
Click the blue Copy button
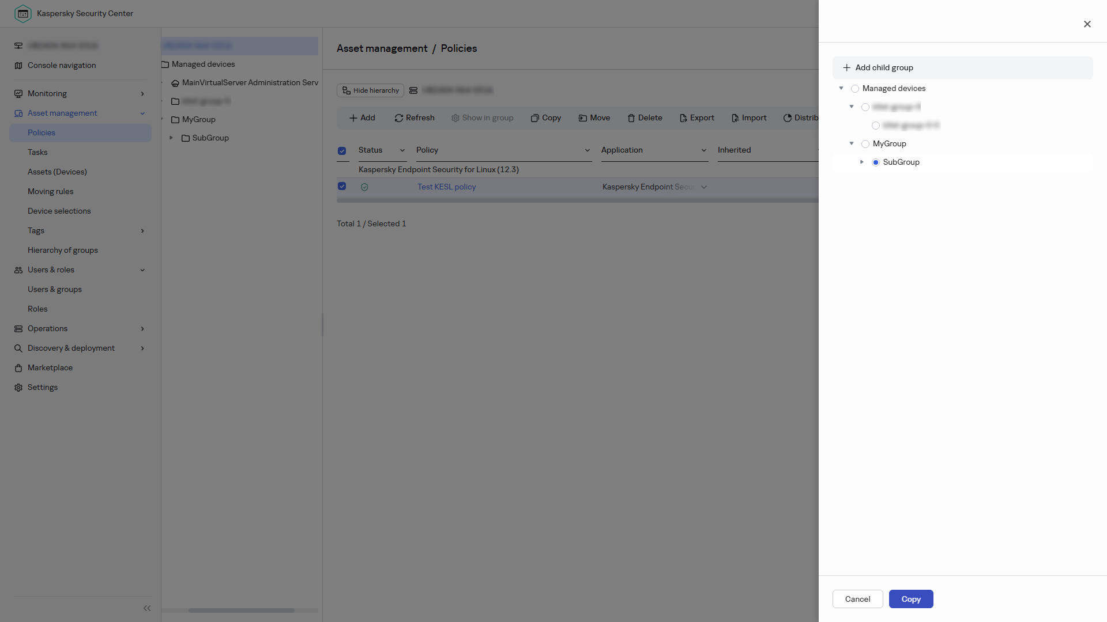coord(911,599)
